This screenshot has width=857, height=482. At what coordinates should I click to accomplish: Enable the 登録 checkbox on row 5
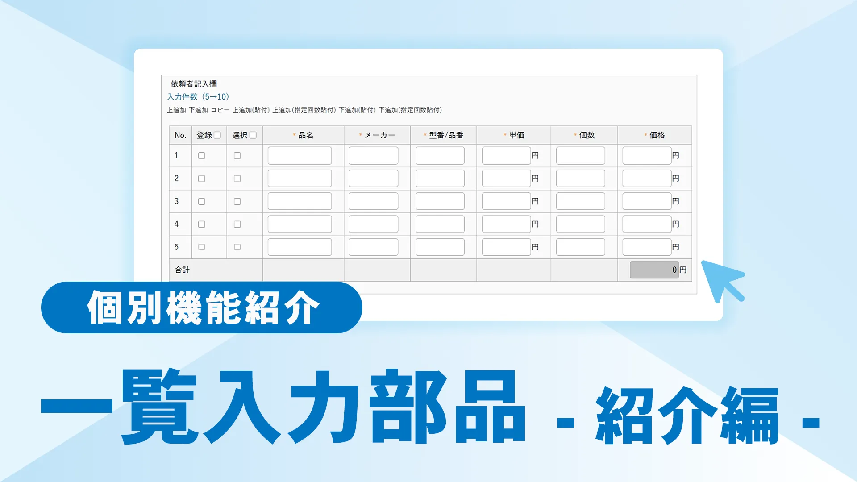pos(202,247)
